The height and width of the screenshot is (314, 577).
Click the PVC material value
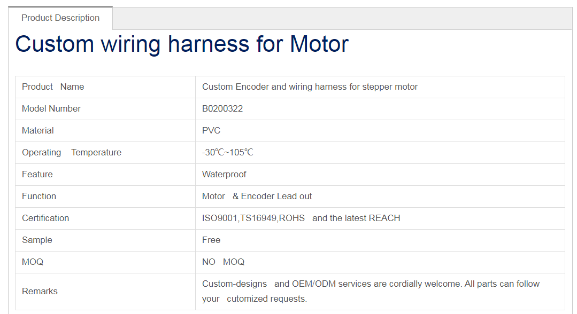tap(211, 131)
